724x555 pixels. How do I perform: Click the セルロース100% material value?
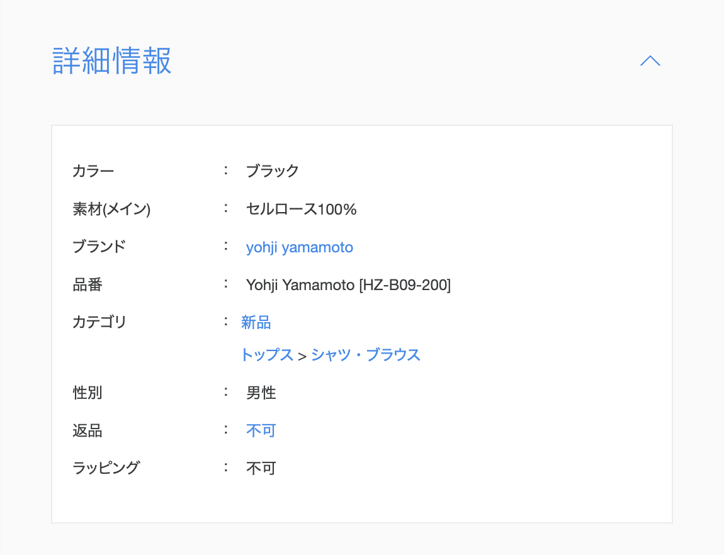[x=301, y=209]
